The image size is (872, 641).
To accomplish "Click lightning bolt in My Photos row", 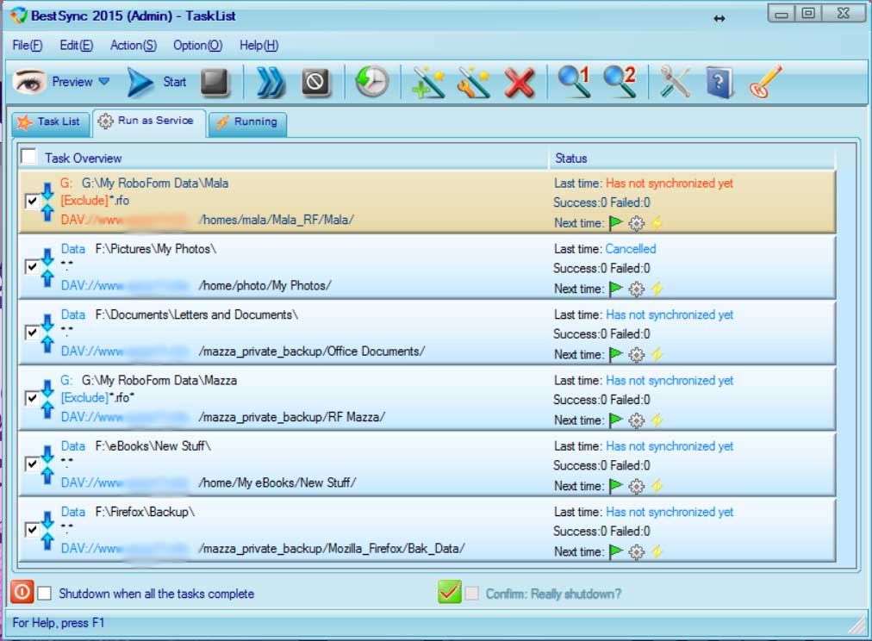I will coord(657,289).
